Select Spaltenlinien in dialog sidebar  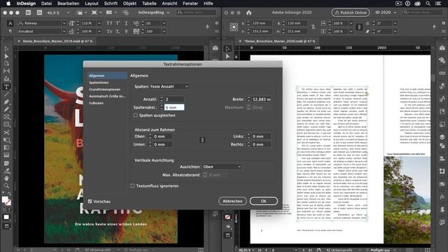point(99,83)
